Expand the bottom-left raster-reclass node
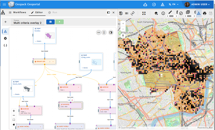The height and width of the screenshot is (130, 215). click(40, 127)
